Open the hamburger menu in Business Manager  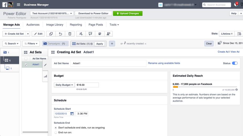[x=18, y=5]
